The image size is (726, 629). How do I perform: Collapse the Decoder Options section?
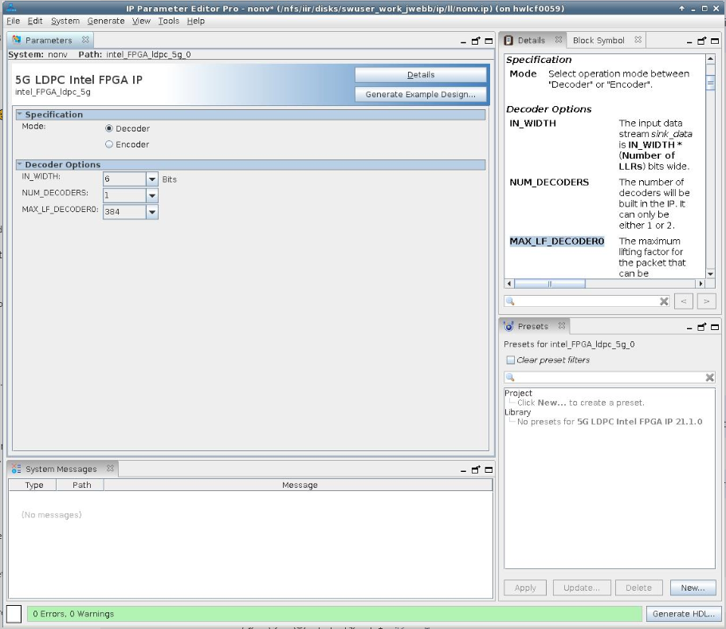[x=20, y=165]
